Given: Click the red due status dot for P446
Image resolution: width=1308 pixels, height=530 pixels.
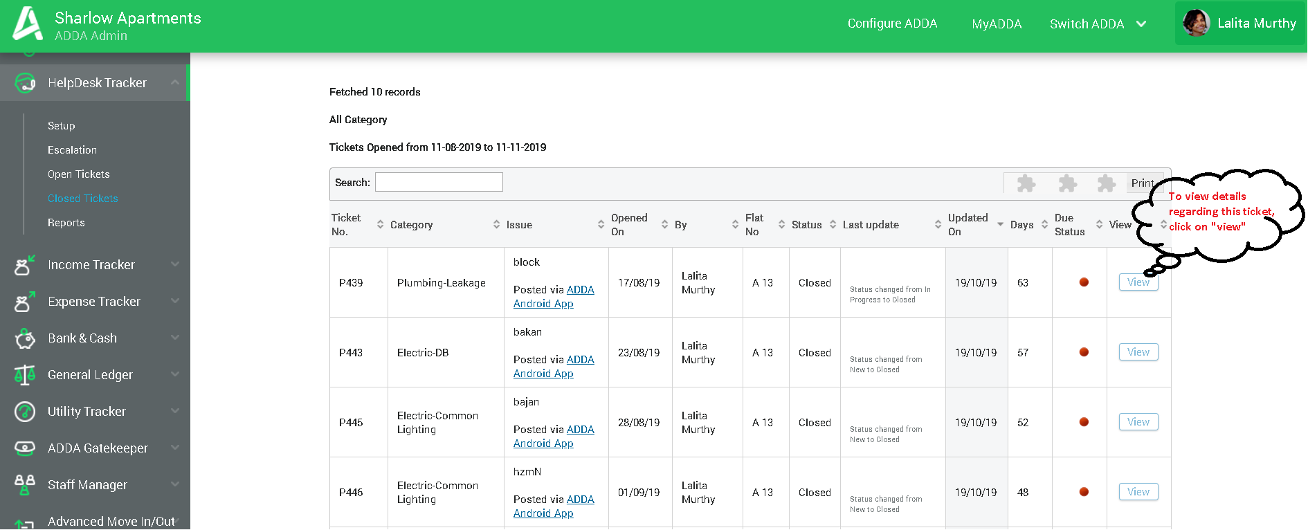Looking at the screenshot, I should click(x=1084, y=492).
